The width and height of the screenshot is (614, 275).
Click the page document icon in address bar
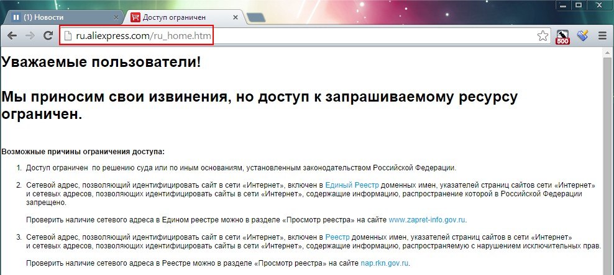[x=68, y=37]
